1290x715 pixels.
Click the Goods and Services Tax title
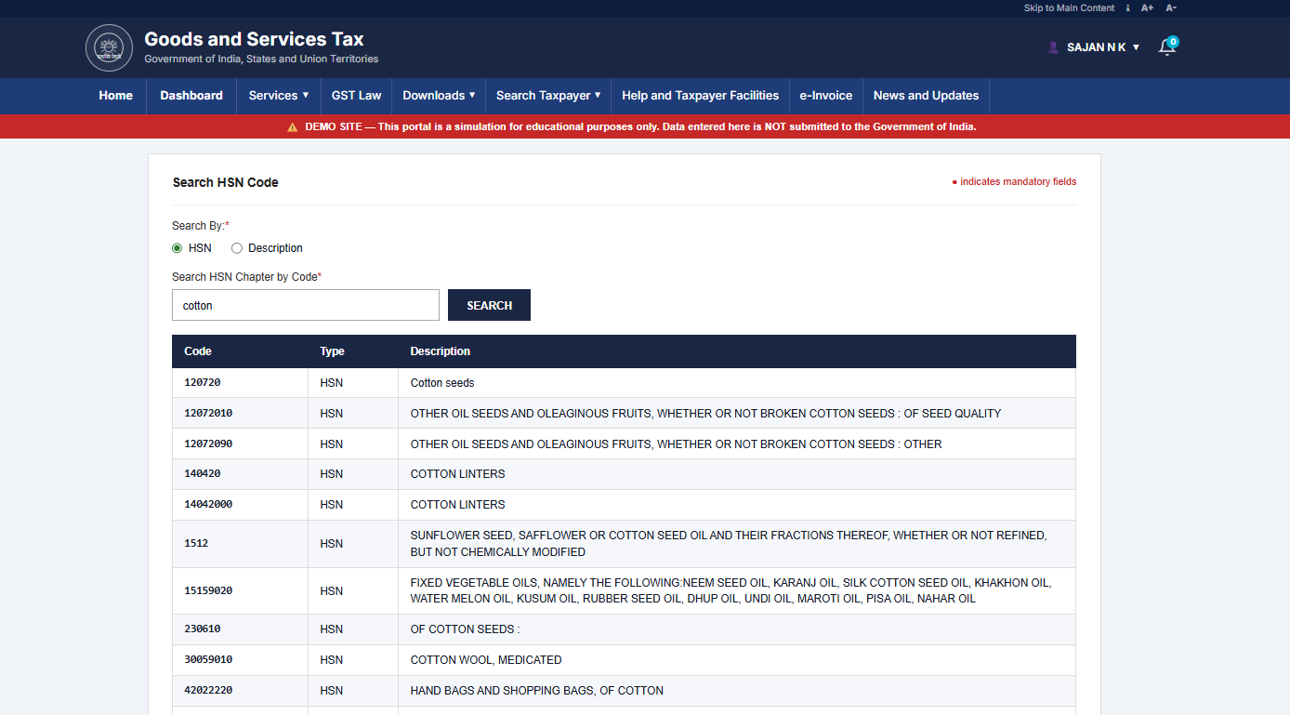coord(254,39)
